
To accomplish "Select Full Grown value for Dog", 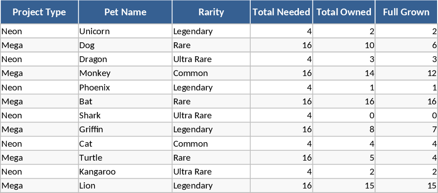I will coord(406,45).
